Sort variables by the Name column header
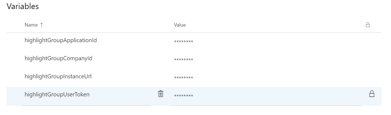This screenshot has height=115, width=391. pos(31,25)
